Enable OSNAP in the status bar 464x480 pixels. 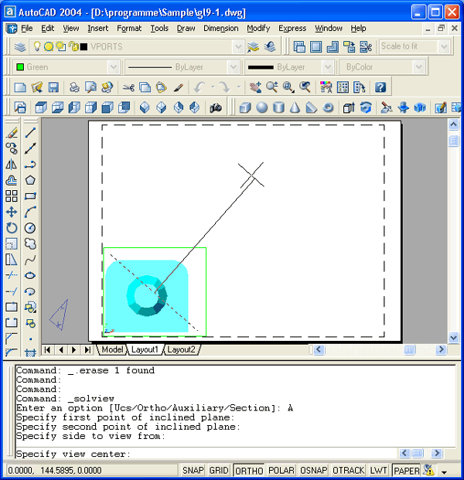pos(314,470)
